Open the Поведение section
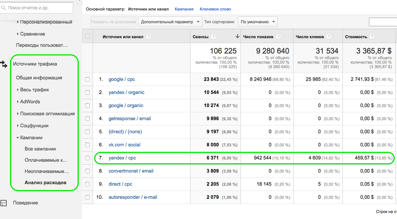Screen dimensions: 397x219 click(25, 203)
